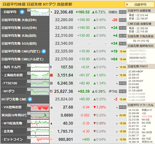Expand the 日経平均 dropdown button in header
The image size is (155, 144).
click(x=139, y=5)
